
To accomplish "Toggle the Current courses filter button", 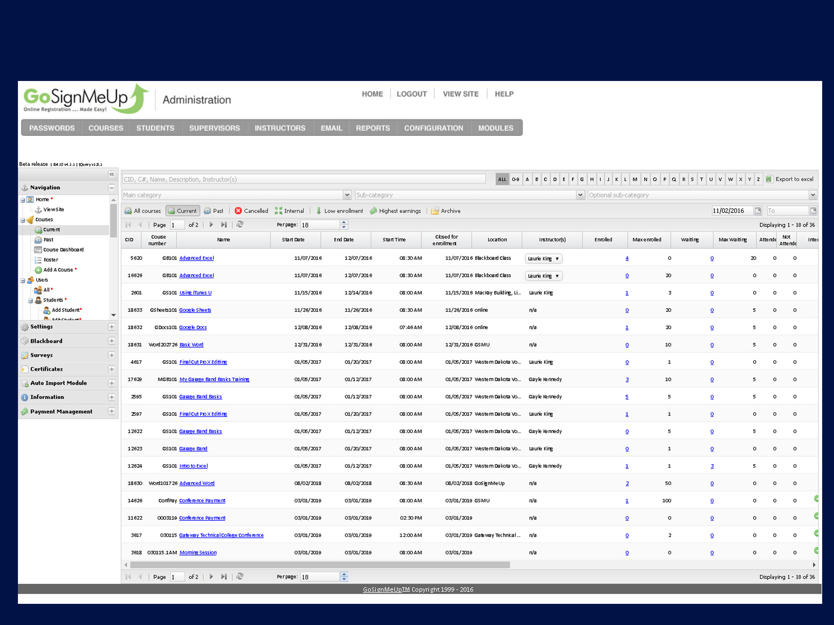I will [182, 211].
